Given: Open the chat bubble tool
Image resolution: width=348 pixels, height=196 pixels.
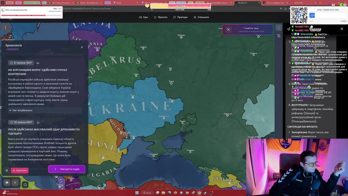Looking at the screenshot, I should click(x=7, y=183).
